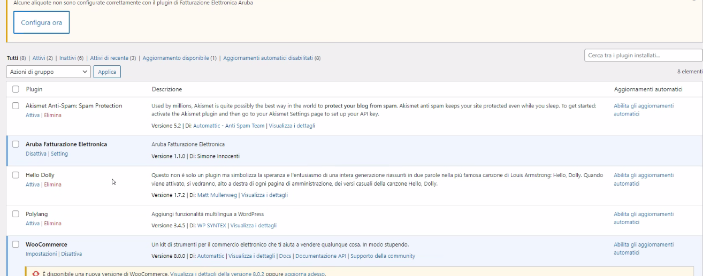
Task: Filter plugins by Inattivi
Action: [x=67, y=58]
